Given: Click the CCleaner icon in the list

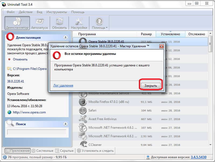Looking at the screenshot, I should [x=83, y=144].
